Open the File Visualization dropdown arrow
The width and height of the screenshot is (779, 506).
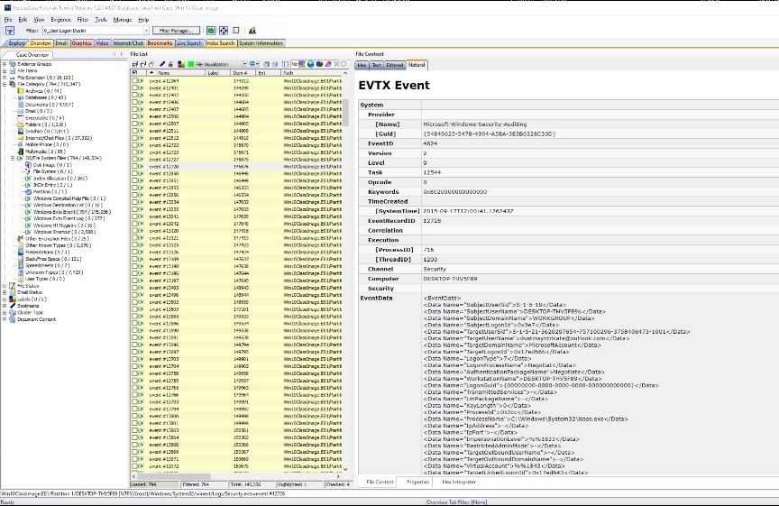click(x=245, y=64)
